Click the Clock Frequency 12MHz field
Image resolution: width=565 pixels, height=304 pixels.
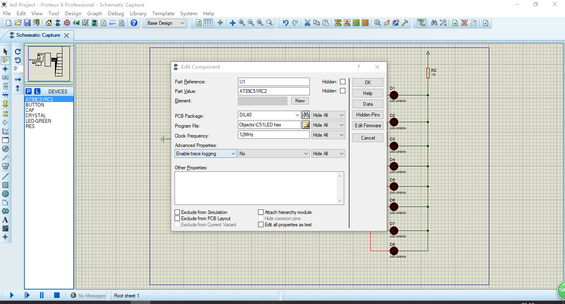(273, 135)
